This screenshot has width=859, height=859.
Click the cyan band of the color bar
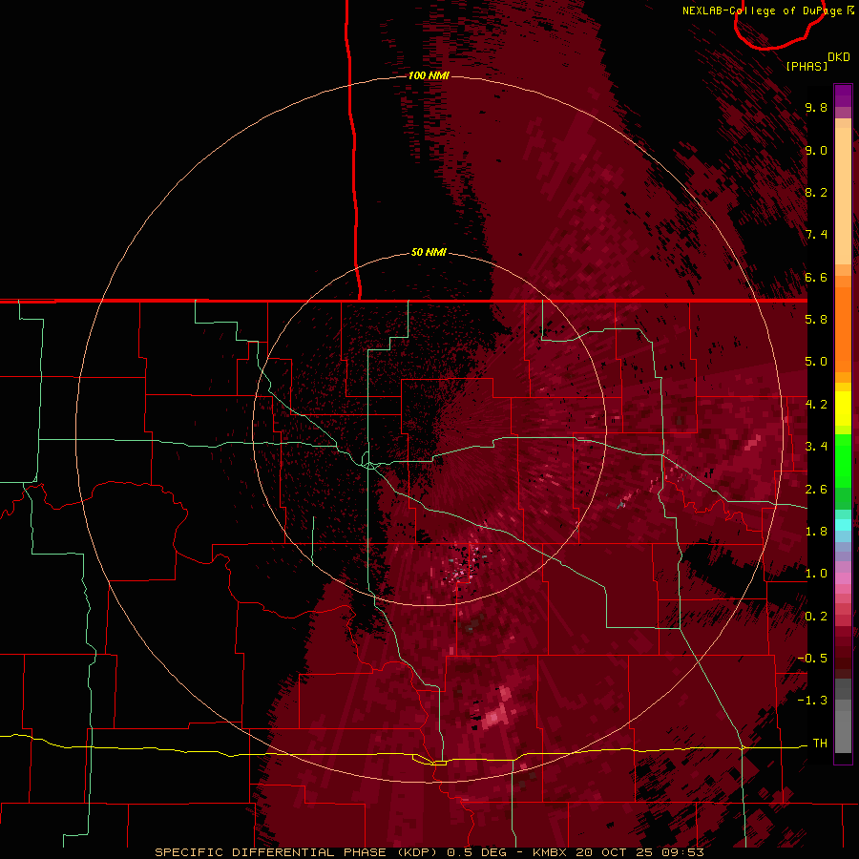(x=843, y=525)
